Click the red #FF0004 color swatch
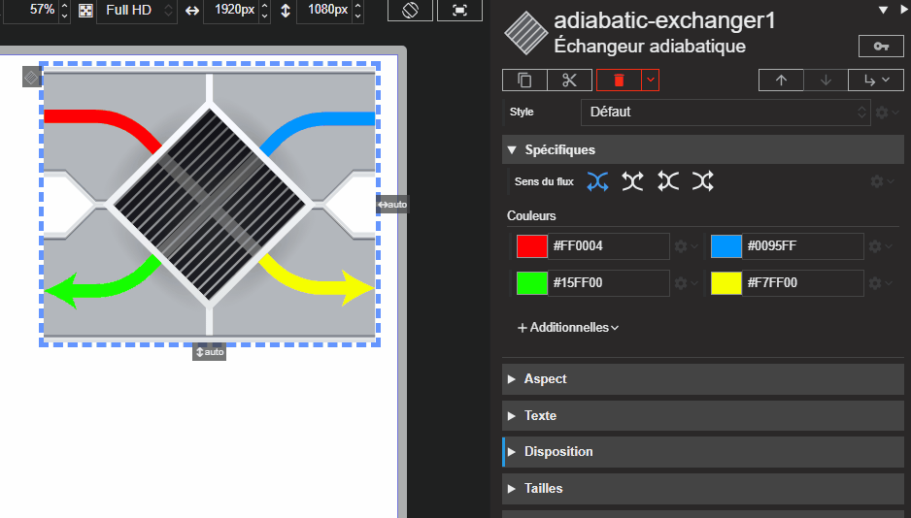 click(x=532, y=246)
